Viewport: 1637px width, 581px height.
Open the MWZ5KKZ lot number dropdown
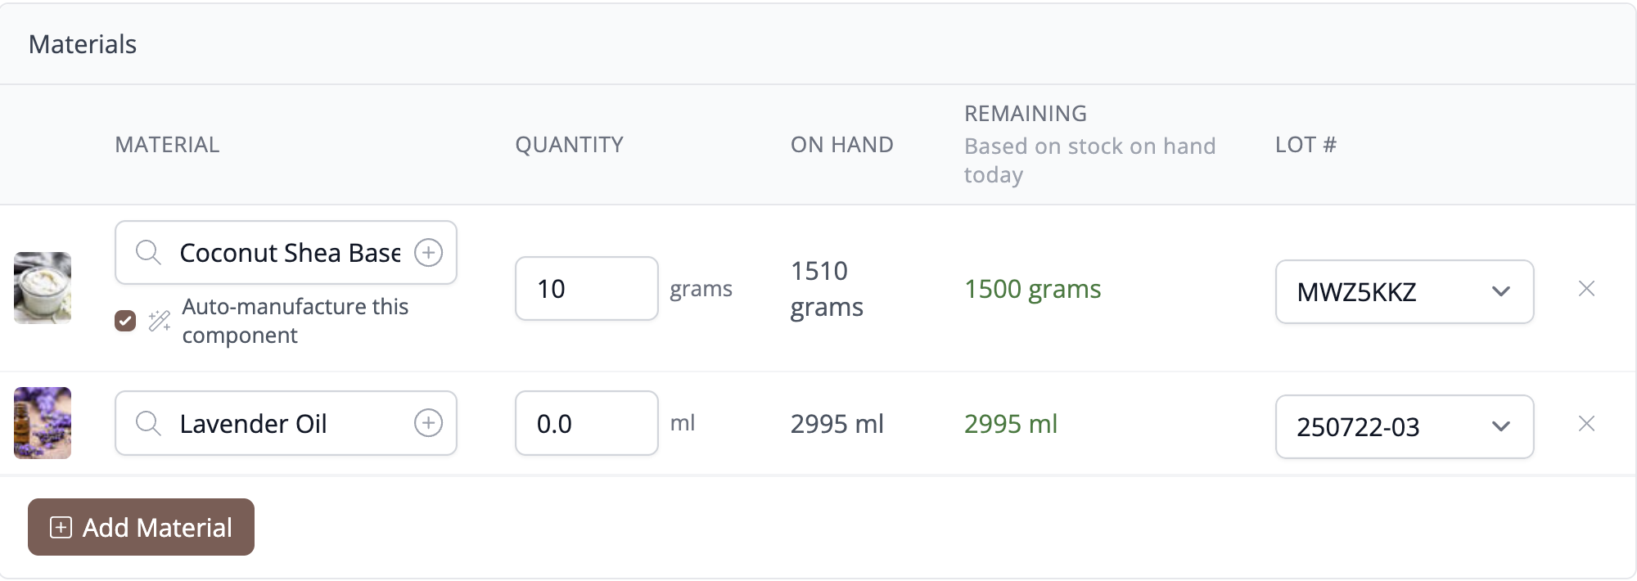point(1405,291)
